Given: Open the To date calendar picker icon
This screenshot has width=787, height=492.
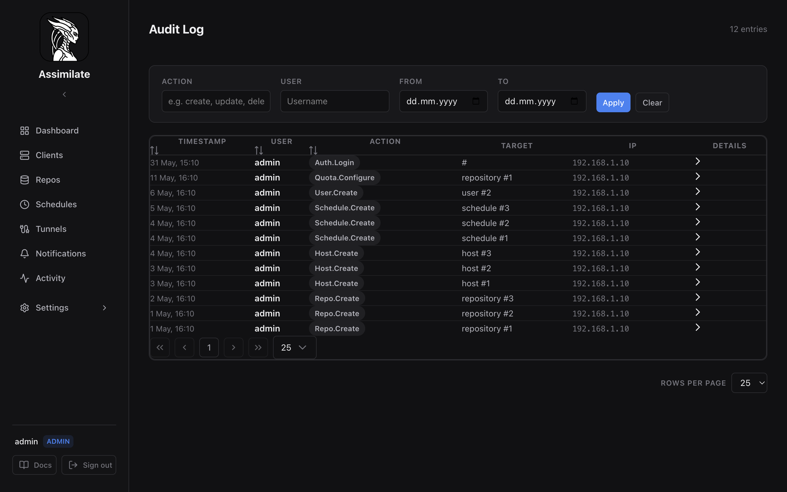Looking at the screenshot, I should pos(574,101).
